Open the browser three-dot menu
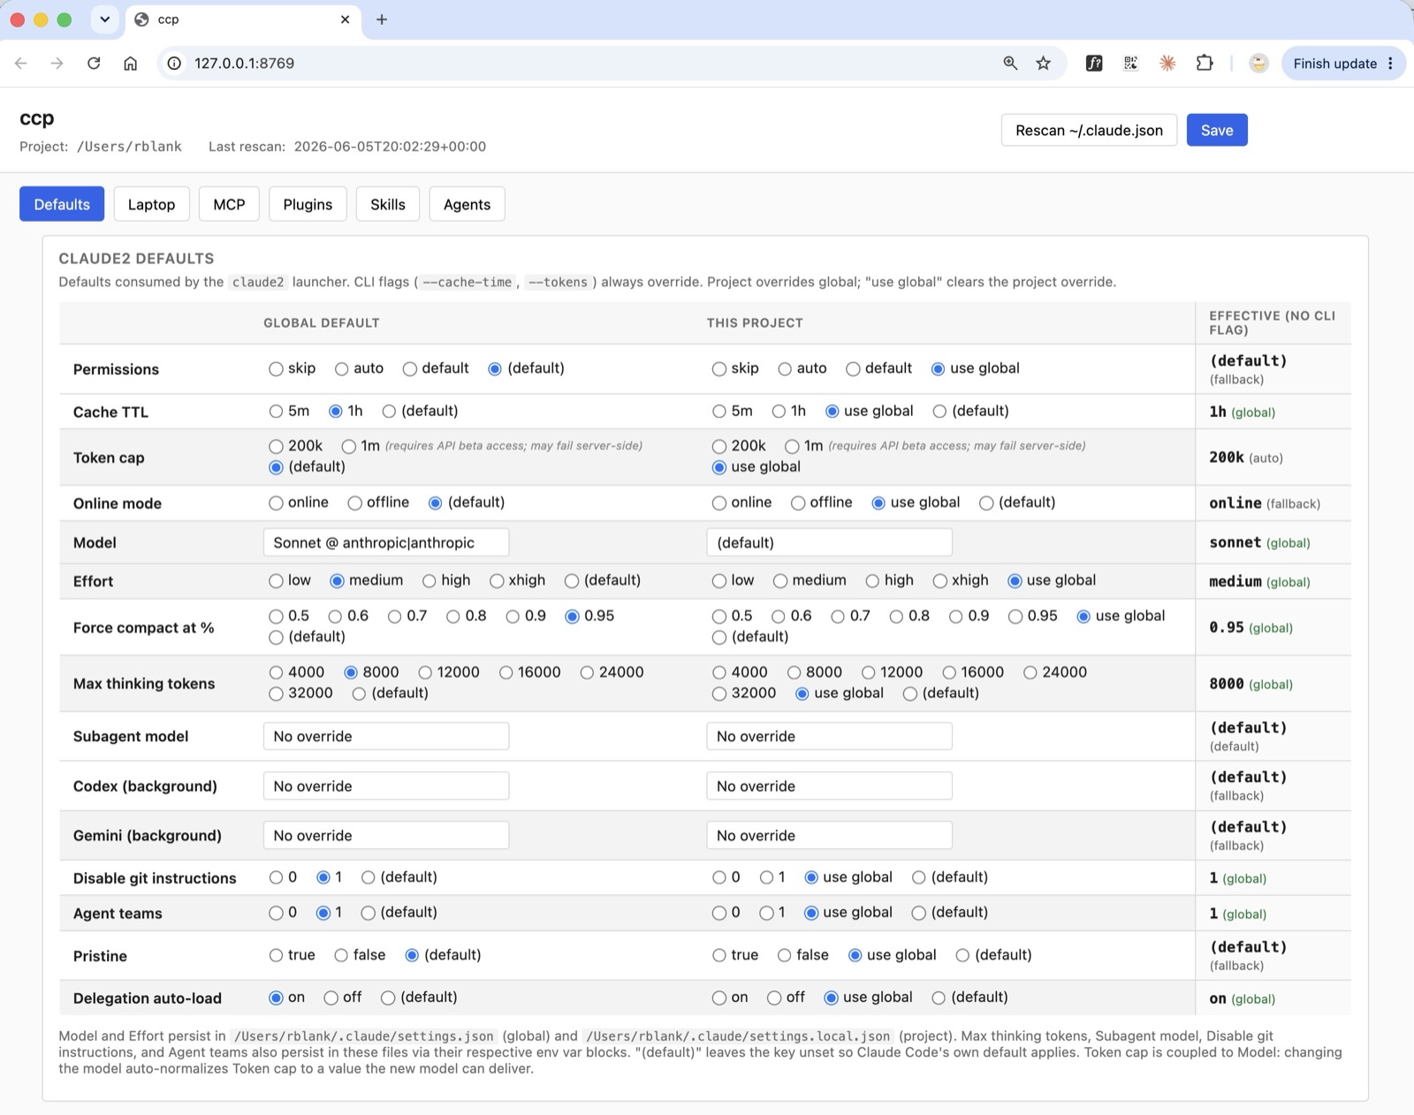1414x1115 pixels. (x=1391, y=64)
